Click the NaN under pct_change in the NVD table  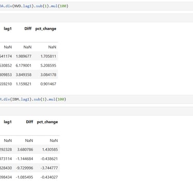click(x=52, y=47)
